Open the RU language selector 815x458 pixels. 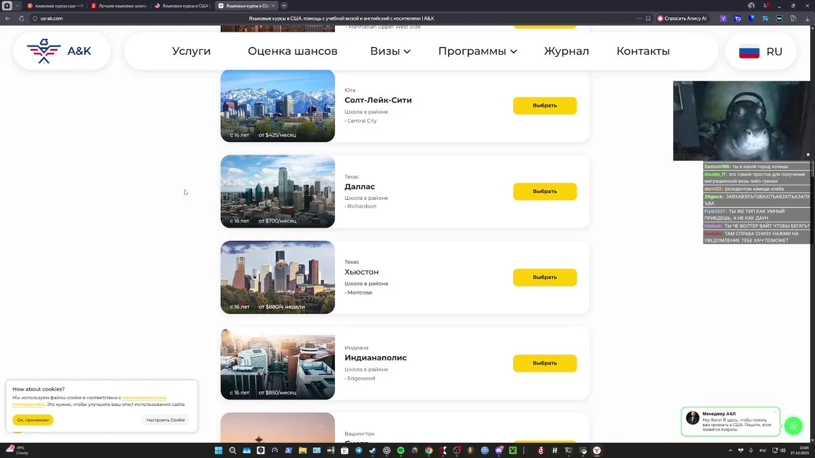pyautogui.click(x=761, y=52)
